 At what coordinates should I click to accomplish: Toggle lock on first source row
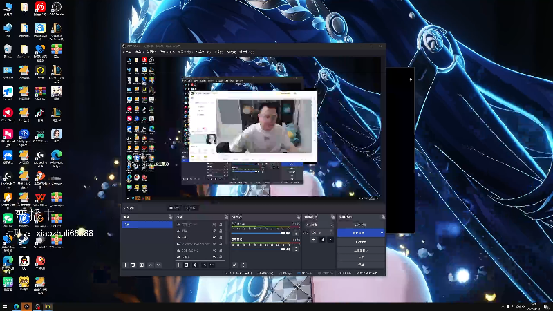pyautogui.click(x=221, y=225)
